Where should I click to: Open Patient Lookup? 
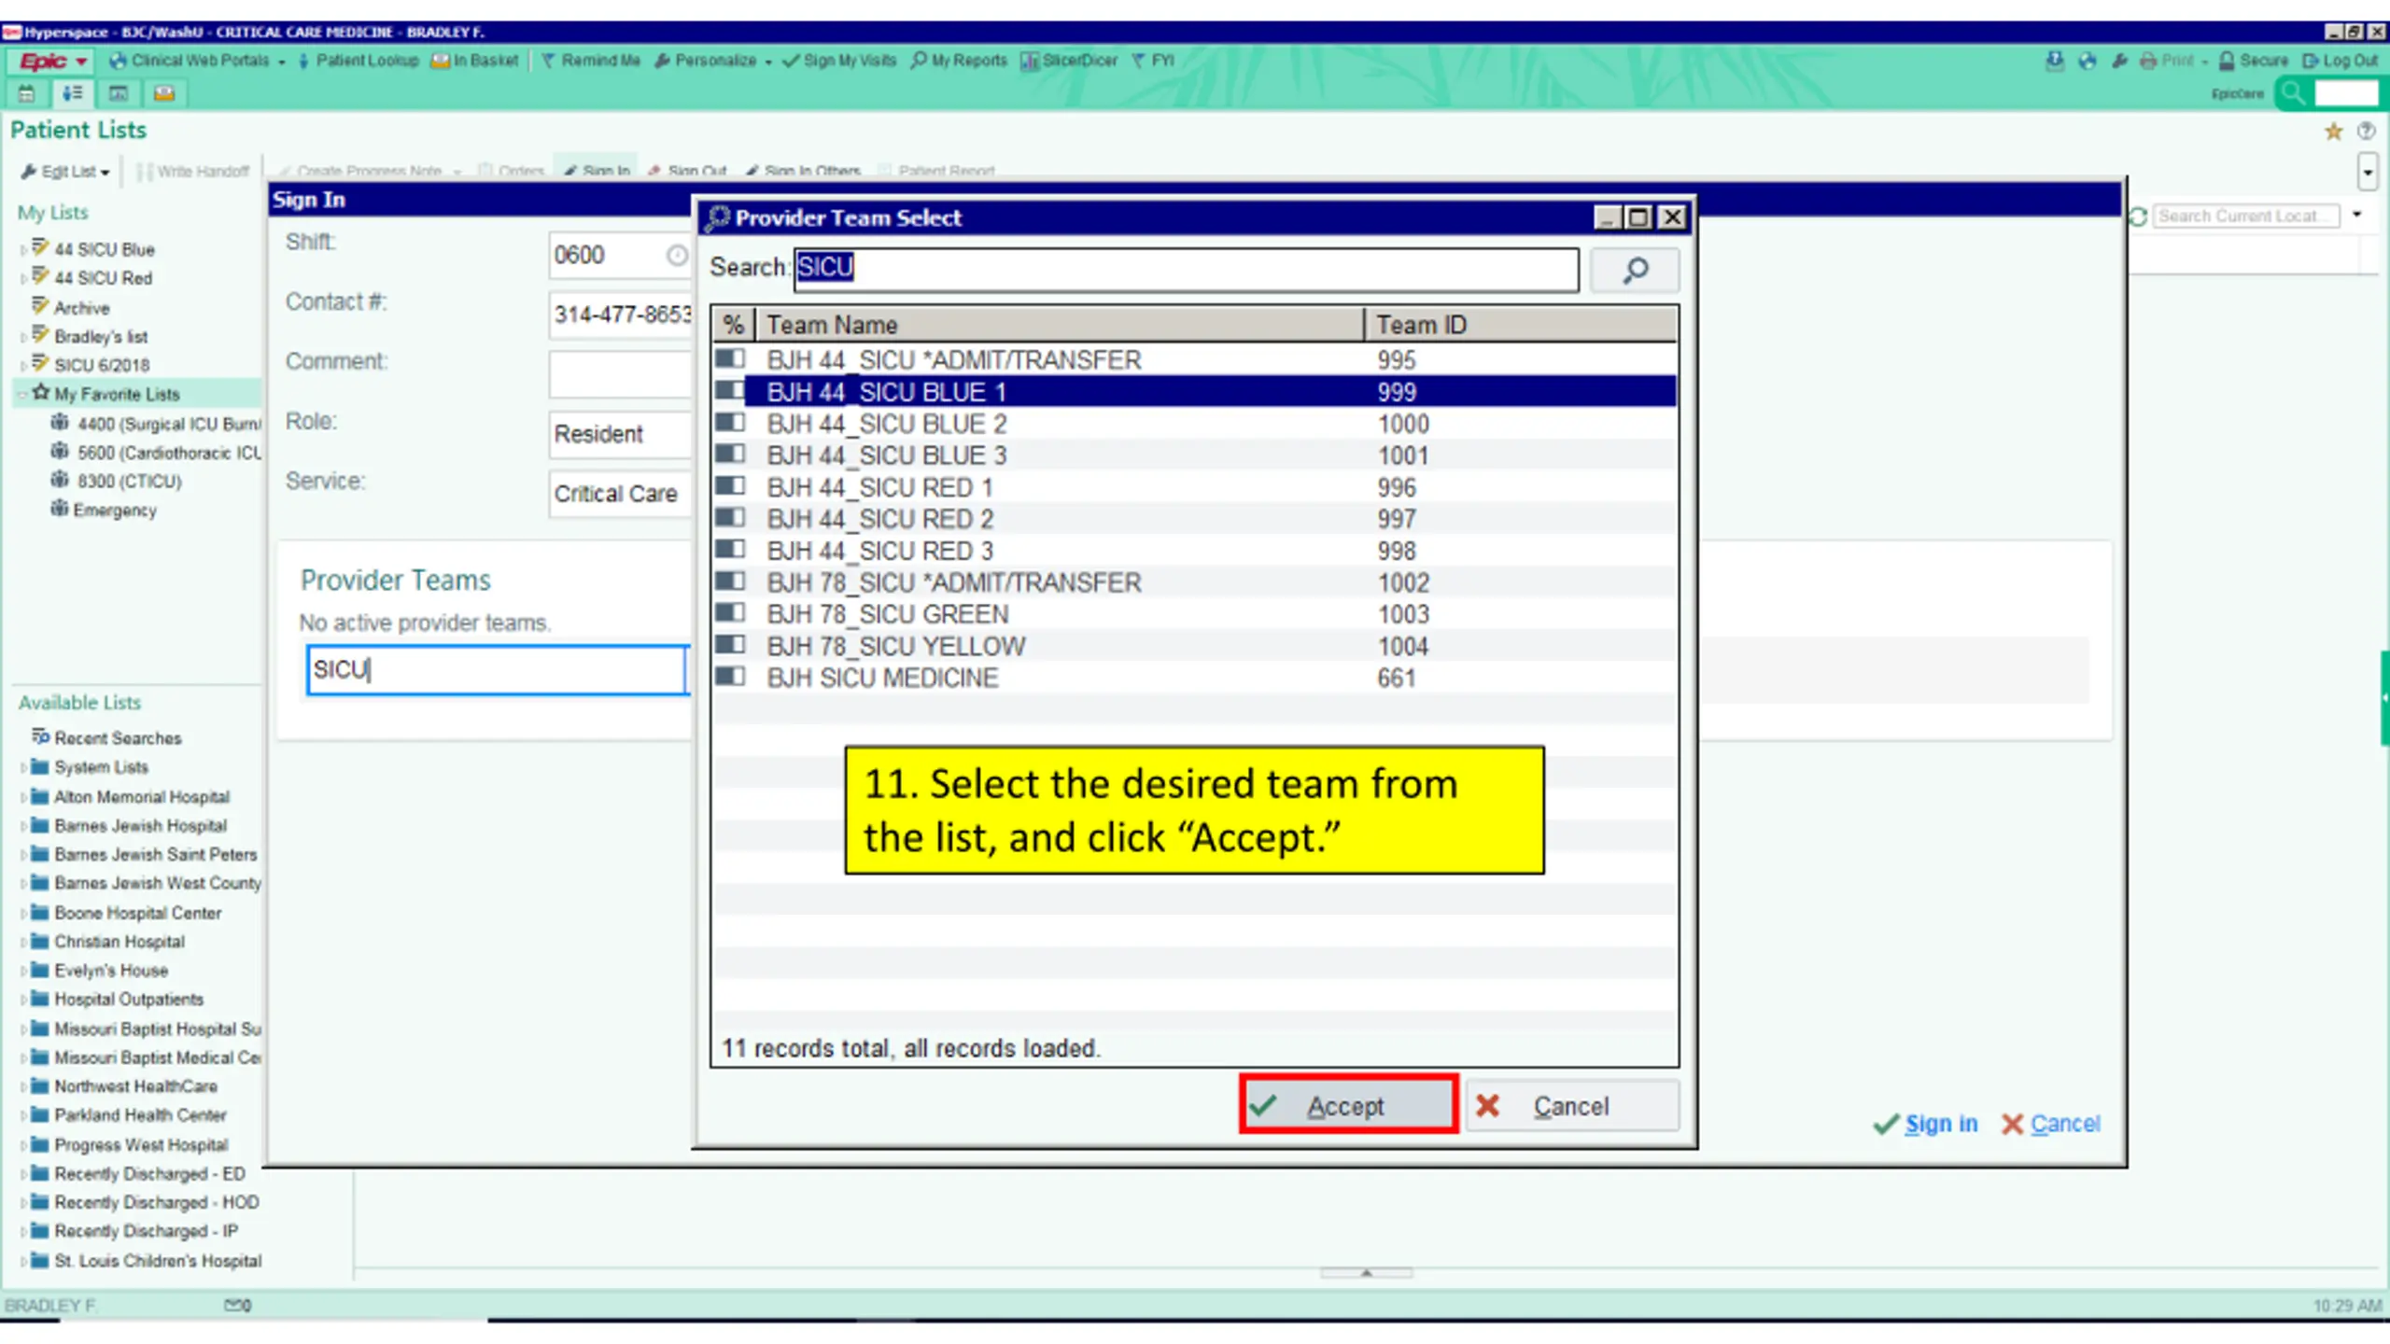358,61
